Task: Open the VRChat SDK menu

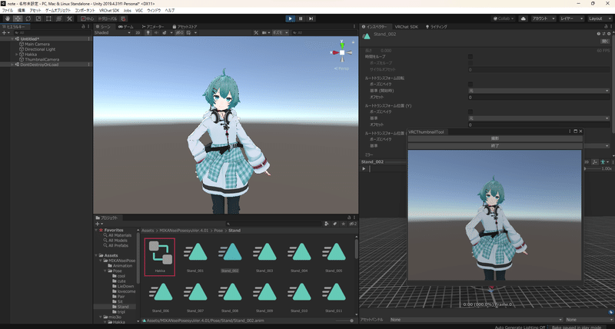Action: 109,11
